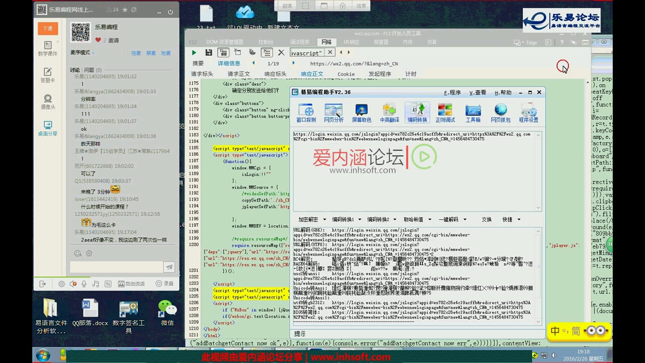Toggle muted speaker in classroom bottom bar
The height and width of the screenshot is (363, 645).
pyautogui.click(x=73, y=284)
